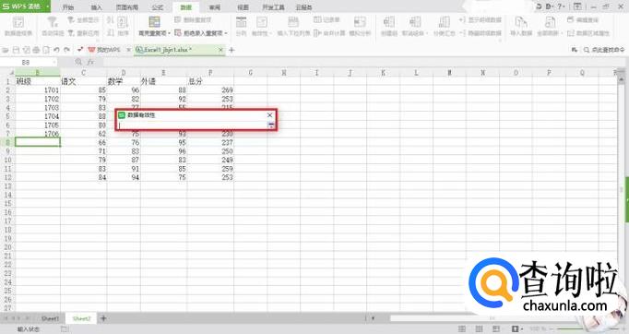The height and width of the screenshot is (334, 629).
Task: Open the WPS 表格 application menu arrow
Action: pos(47,6)
